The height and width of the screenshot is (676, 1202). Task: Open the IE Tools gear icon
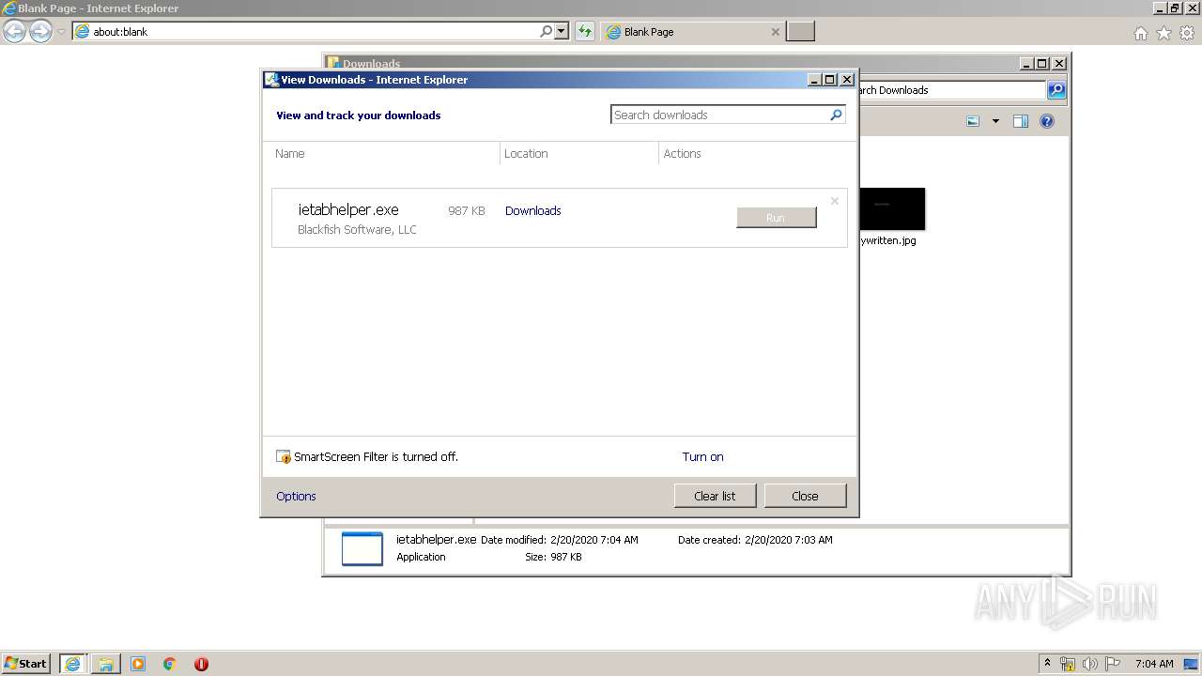pos(1187,33)
